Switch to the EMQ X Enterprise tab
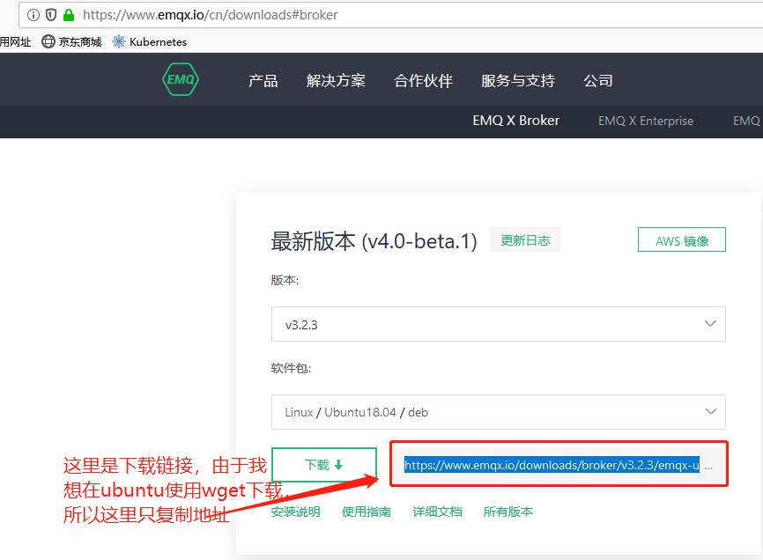The width and height of the screenshot is (763, 560). (646, 121)
